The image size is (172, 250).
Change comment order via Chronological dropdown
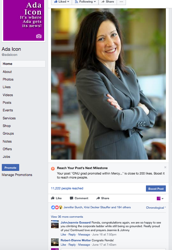(156, 208)
